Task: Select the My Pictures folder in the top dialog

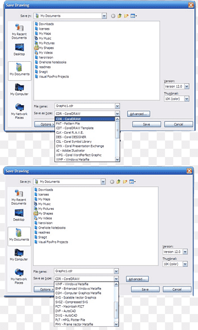Action: [x=45, y=43]
